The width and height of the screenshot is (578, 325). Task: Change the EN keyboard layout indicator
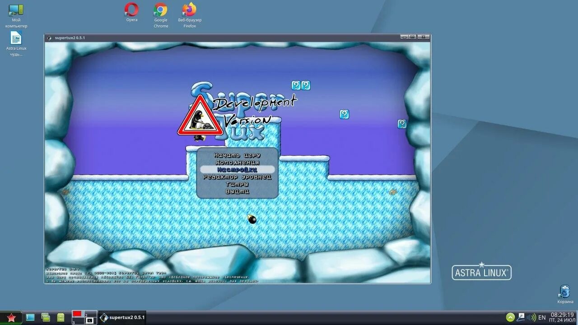[542, 317]
